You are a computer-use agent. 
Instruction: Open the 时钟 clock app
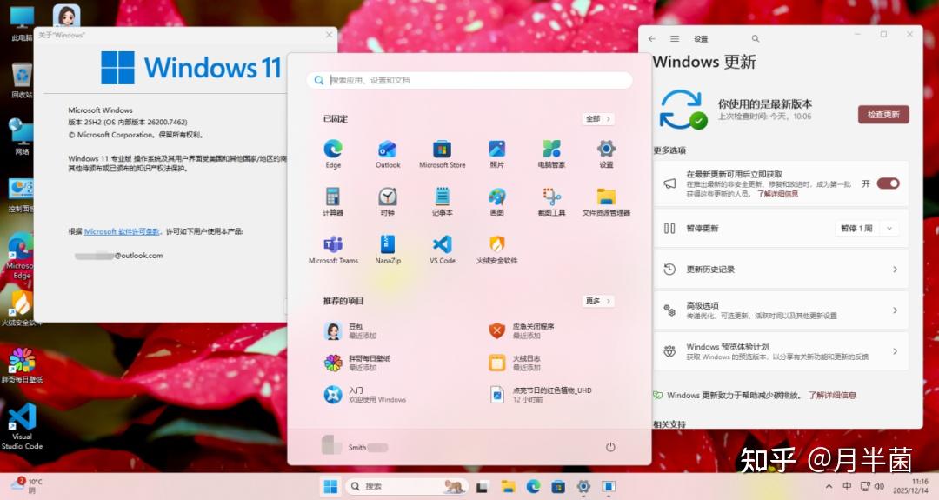[x=388, y=201]
